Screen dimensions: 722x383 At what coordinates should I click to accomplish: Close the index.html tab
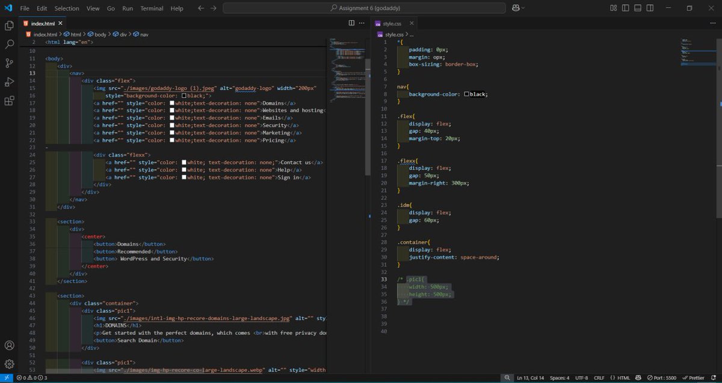tap(60, 23)
